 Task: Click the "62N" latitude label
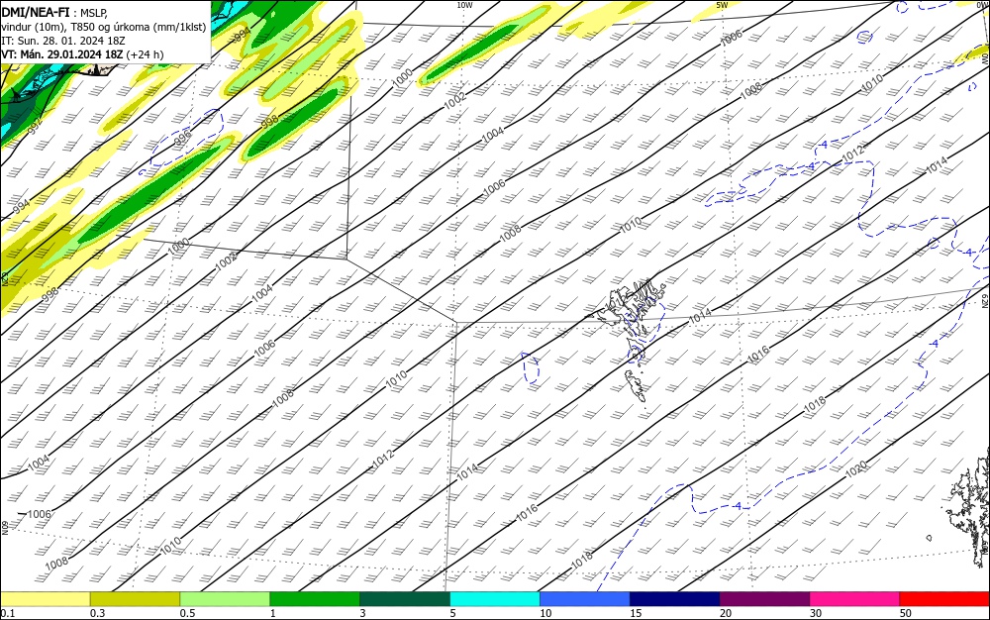coord(985,299)
